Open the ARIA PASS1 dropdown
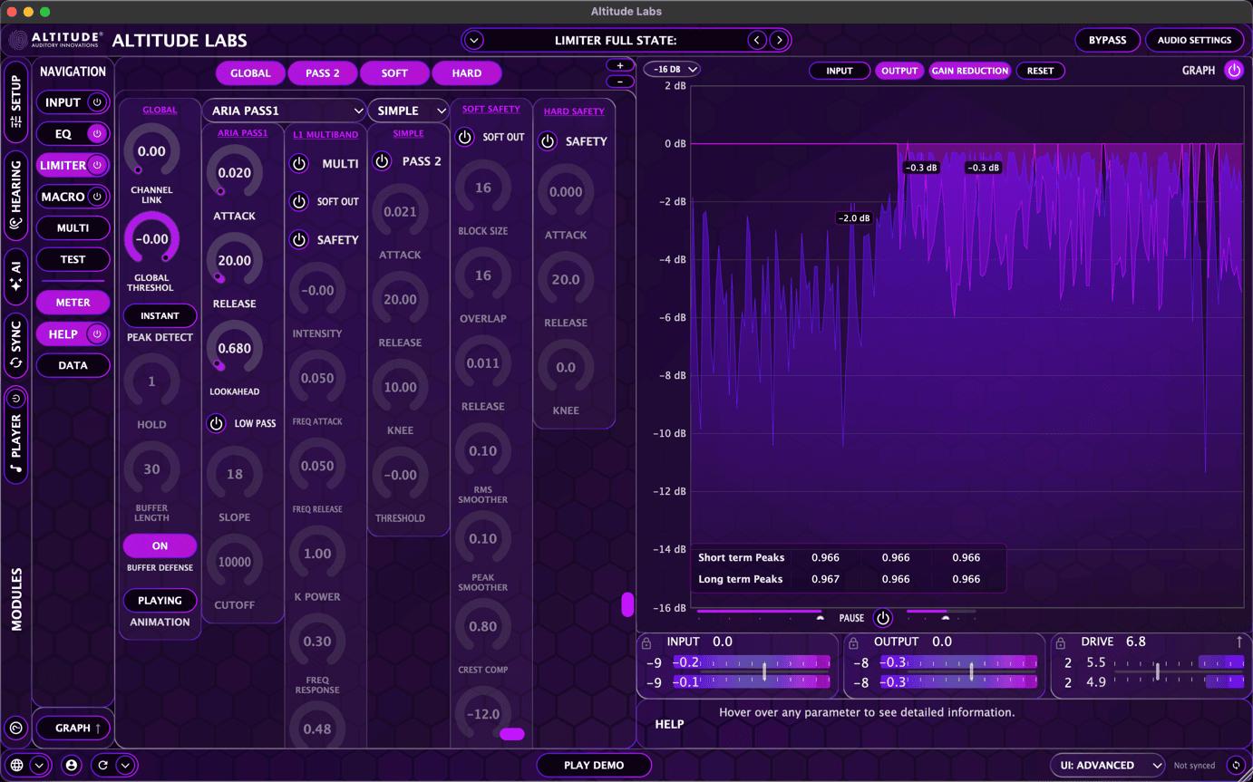This screenshot has height=782, width=1253. (x=284, y=110)
